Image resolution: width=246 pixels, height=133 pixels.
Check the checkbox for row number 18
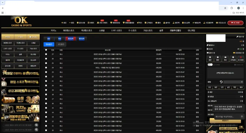coord(46,94)
